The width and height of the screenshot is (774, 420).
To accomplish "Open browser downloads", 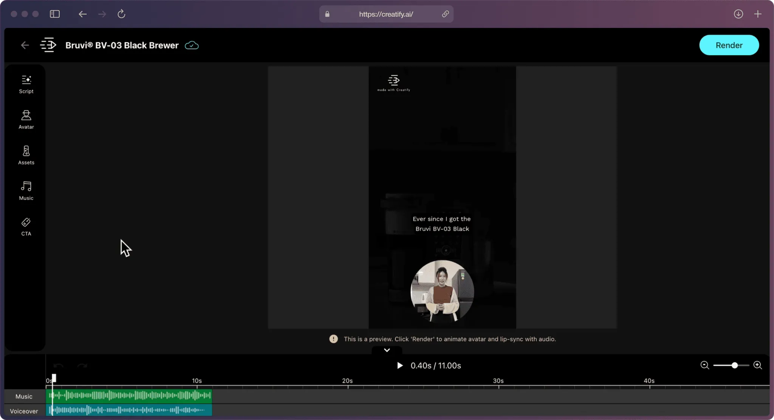I will (x=738, y=14).
